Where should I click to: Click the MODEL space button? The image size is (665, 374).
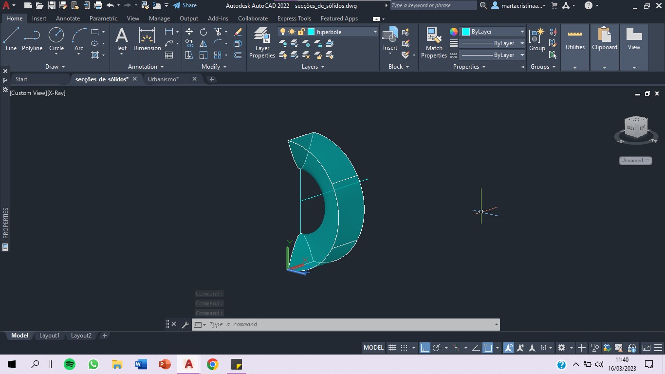[374, 348]
